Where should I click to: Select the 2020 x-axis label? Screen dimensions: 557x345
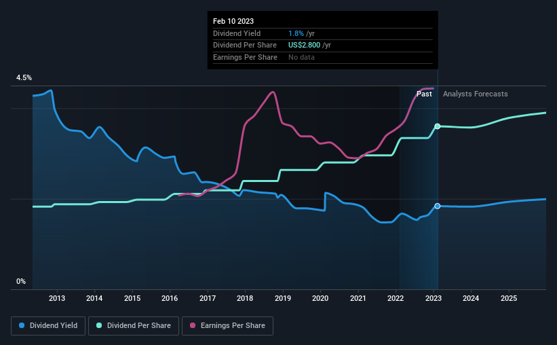pos(320,298)
